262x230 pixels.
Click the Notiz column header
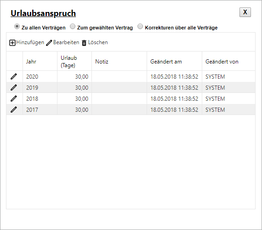point(119,61)
